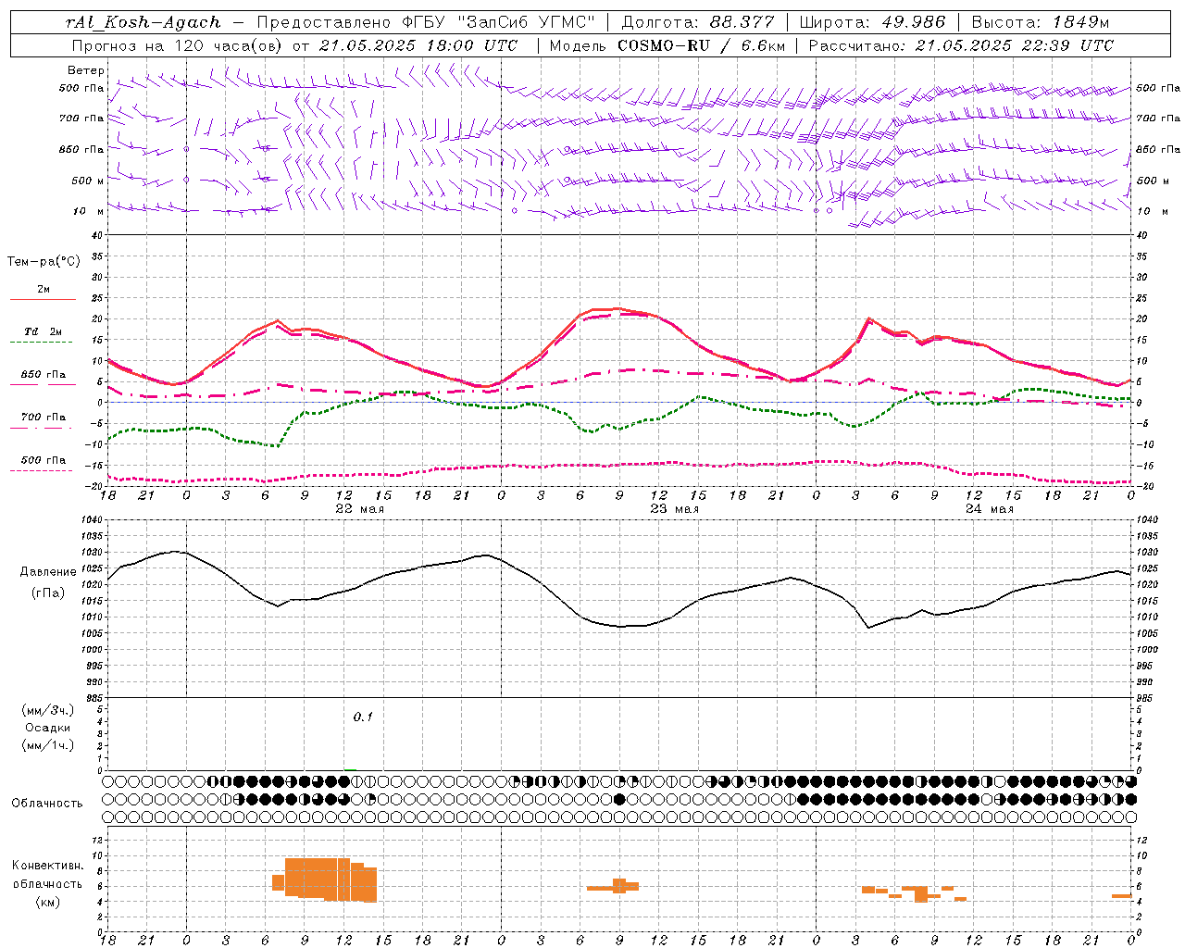
Task: Click the Td 2м dew point legend entry
Action: (x=44, y=331)
